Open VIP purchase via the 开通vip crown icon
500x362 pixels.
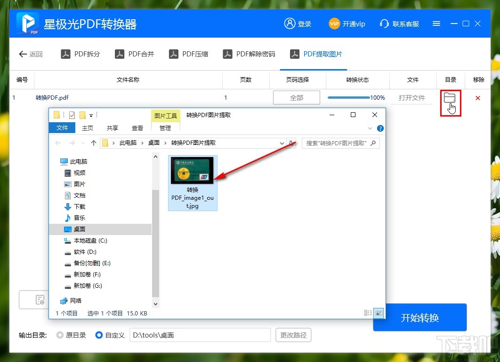335,24
